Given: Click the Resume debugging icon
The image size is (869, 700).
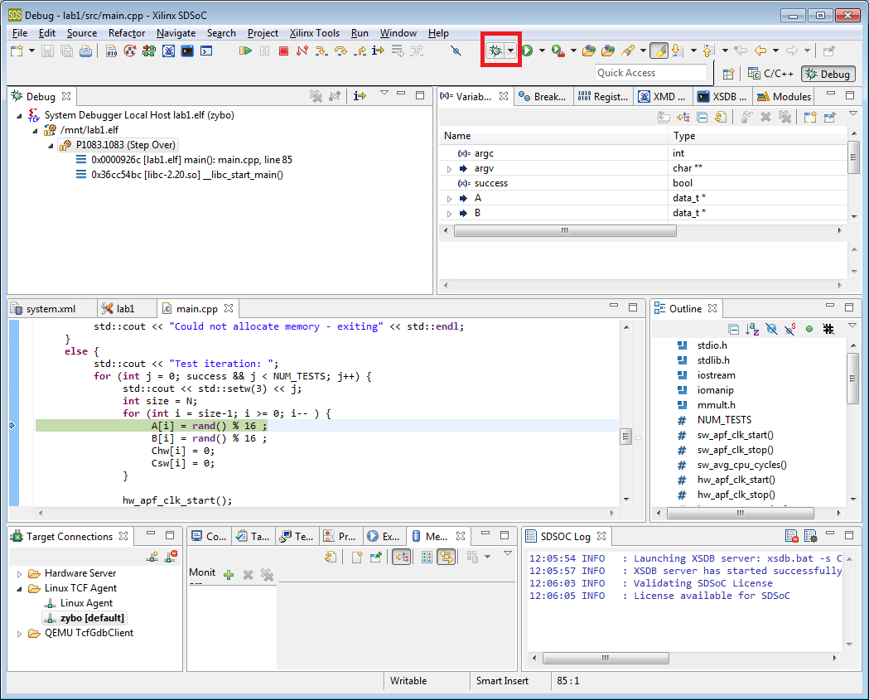Looking at the screenshot, I should point(245,51).
